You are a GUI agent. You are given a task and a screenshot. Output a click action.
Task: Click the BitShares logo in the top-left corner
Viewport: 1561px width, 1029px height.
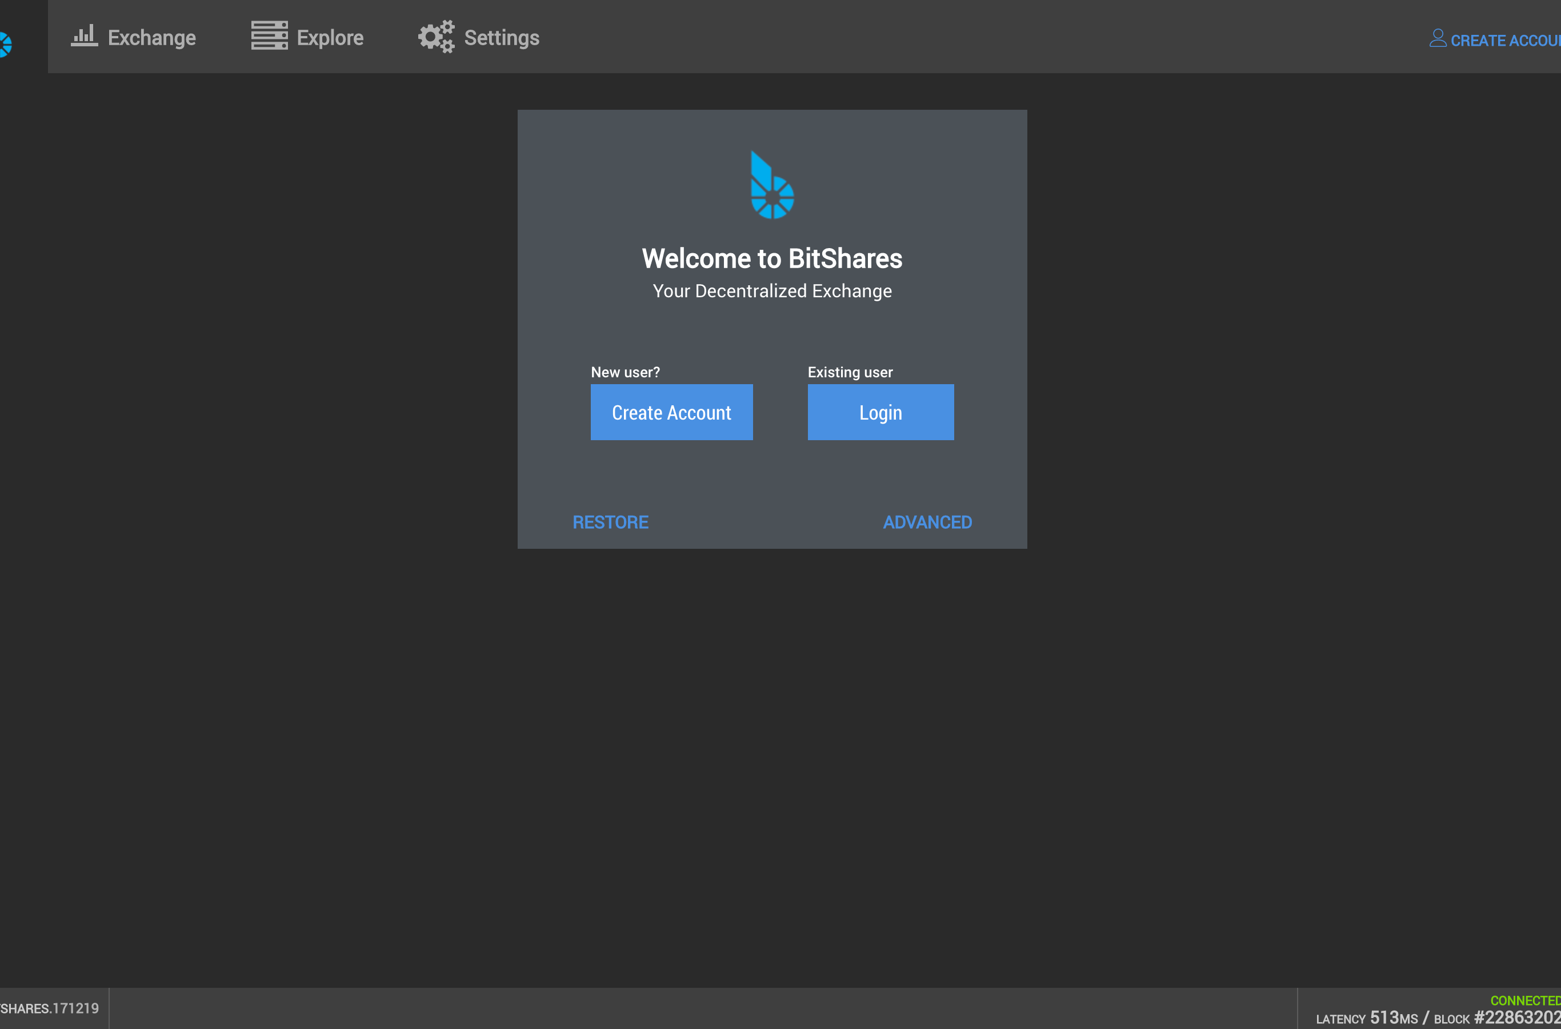(6, 45)
